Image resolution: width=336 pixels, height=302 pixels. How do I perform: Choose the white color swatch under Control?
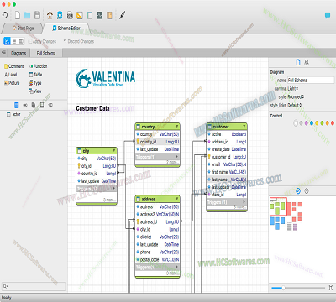pyautogui.click(x=296, y=122)
